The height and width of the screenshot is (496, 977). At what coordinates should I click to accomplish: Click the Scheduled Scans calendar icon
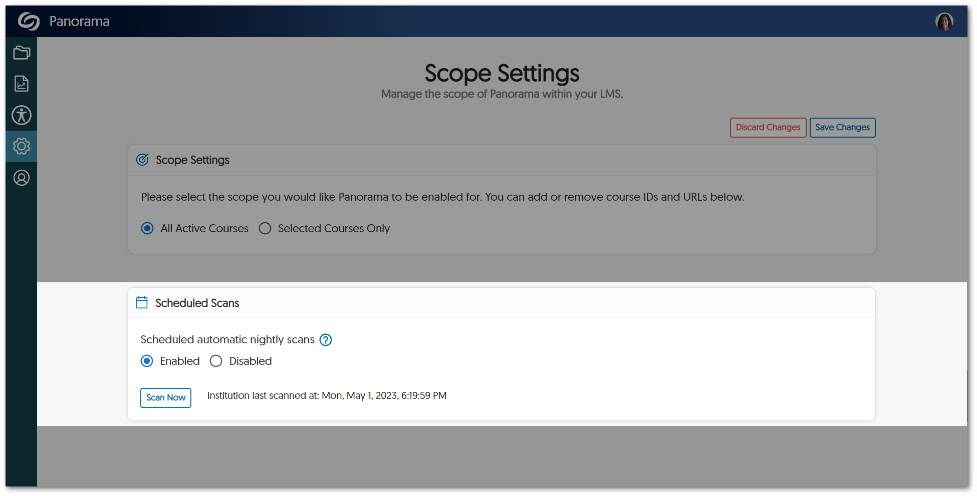click(x=142, y=303)
